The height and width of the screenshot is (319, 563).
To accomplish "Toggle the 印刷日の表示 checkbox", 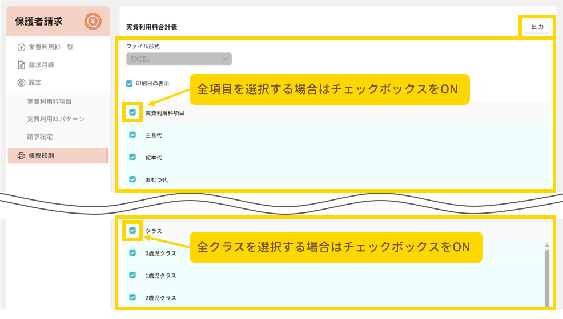I will 130,83.
